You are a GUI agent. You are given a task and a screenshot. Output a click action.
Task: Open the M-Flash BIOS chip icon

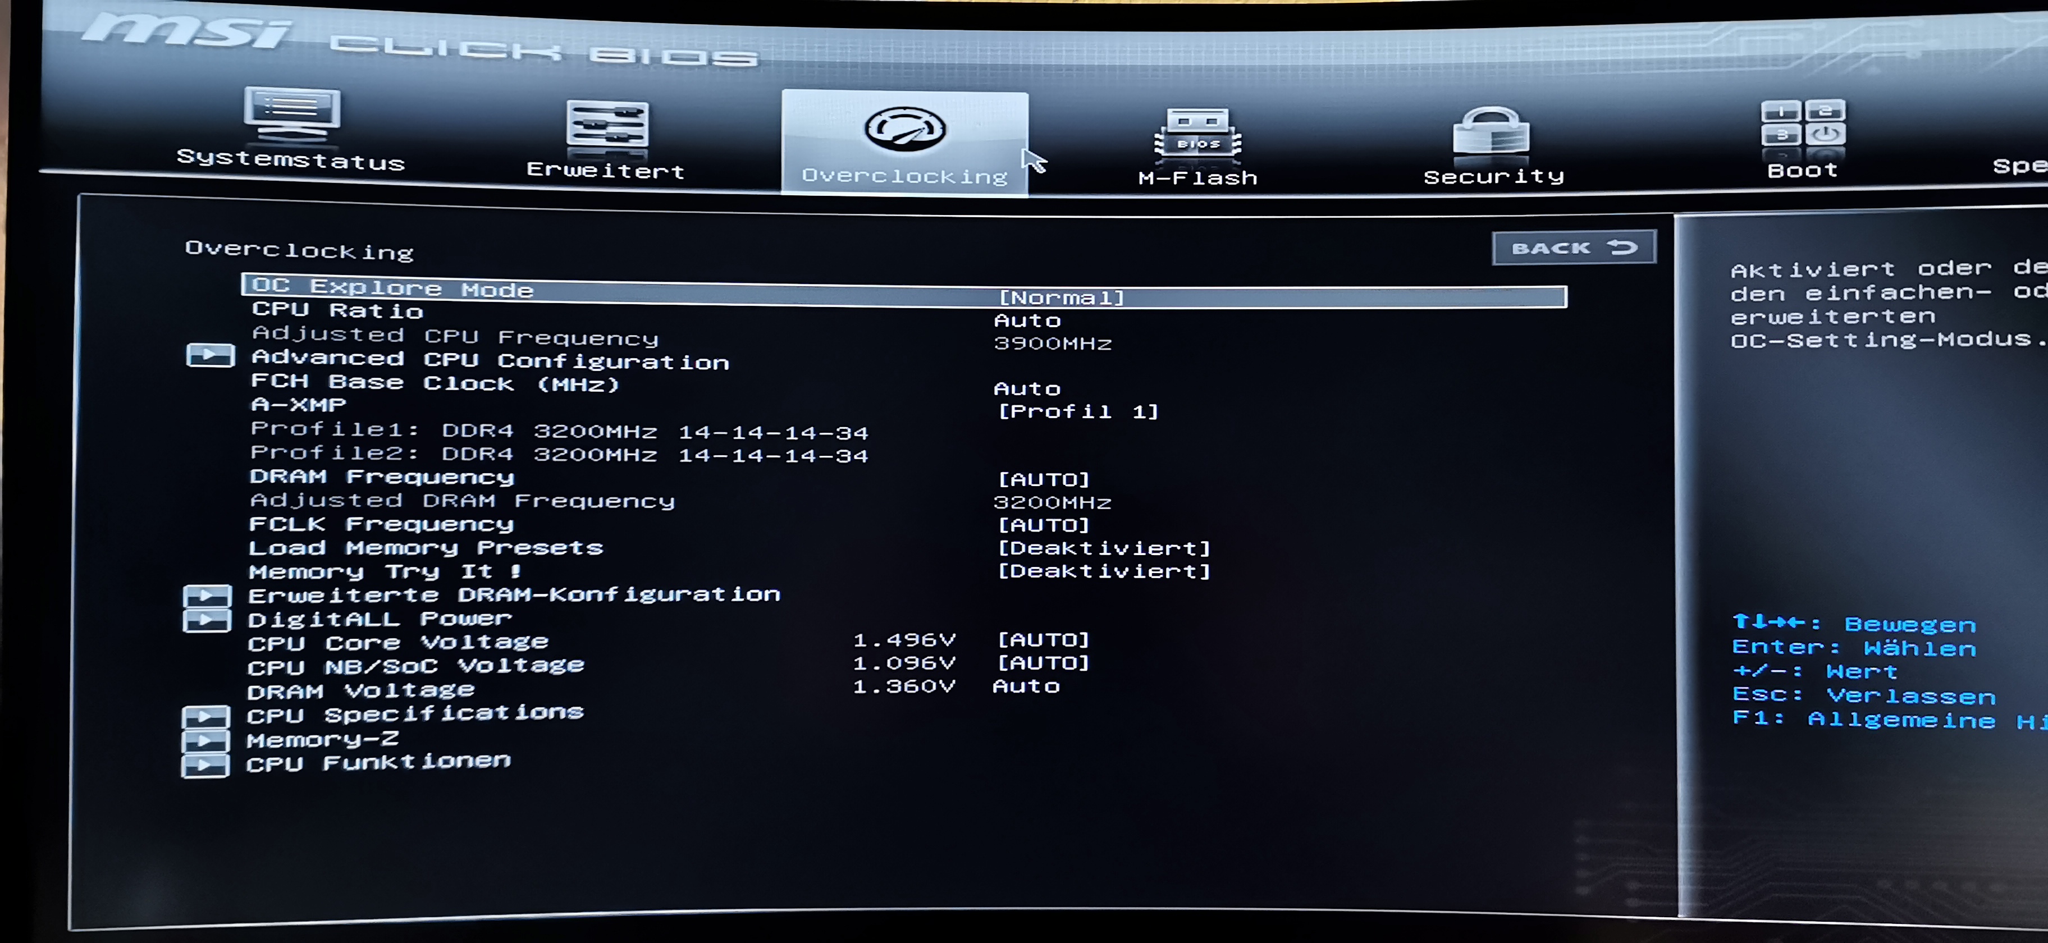pos(1197,134)
